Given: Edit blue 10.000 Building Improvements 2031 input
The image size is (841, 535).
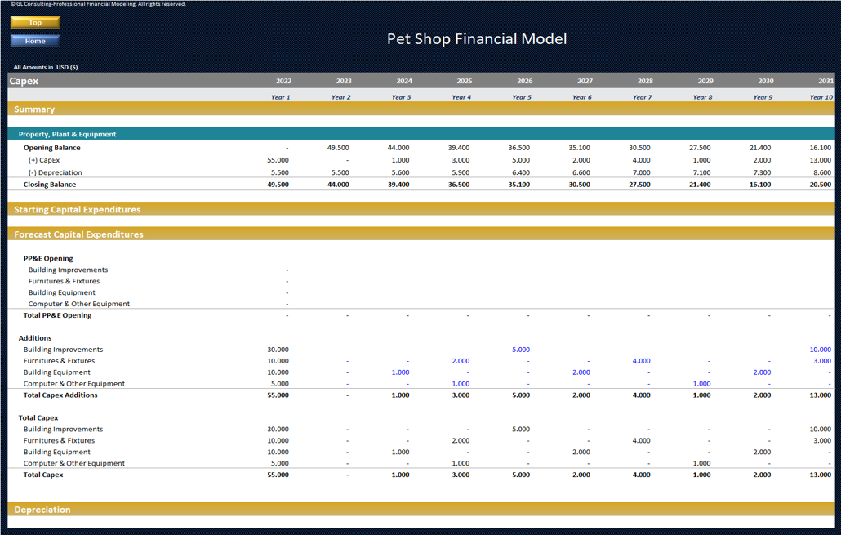Looking at the screenshot, I should pos(820,350).
